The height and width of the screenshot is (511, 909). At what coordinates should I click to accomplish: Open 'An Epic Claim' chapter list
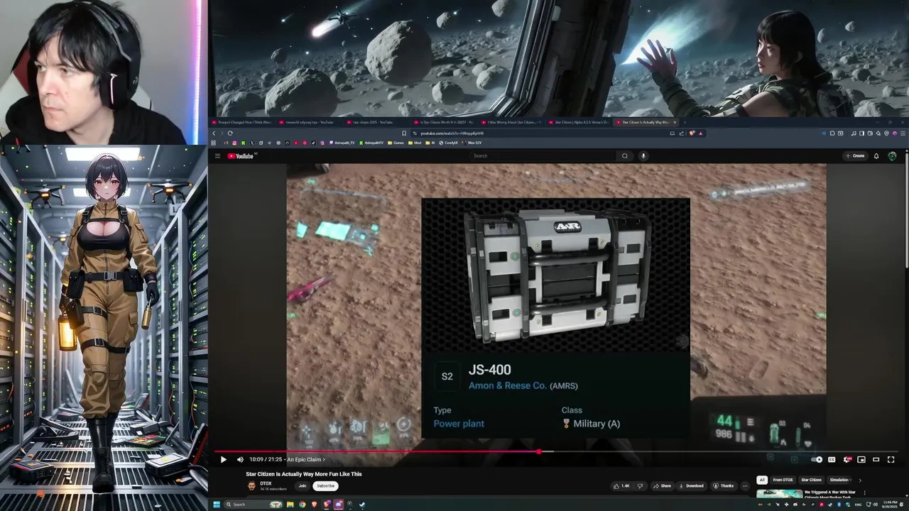click(305, 459)
